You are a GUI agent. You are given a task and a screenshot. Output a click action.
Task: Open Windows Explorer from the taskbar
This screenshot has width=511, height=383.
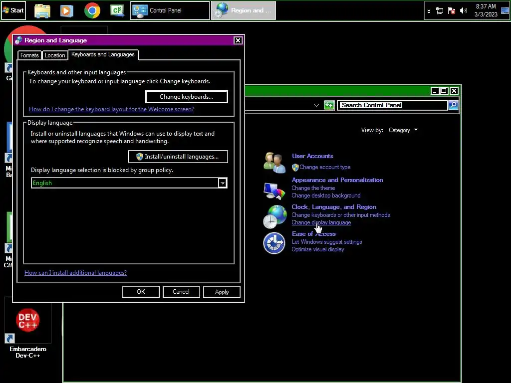42,11
